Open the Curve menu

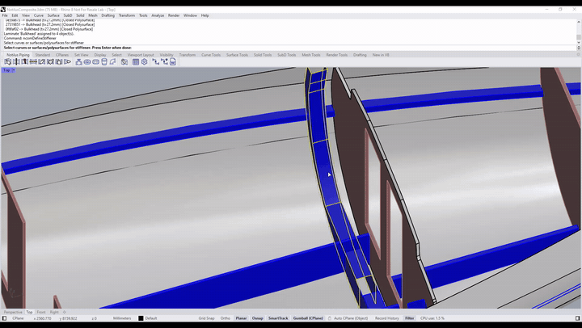tap(39, 15)
